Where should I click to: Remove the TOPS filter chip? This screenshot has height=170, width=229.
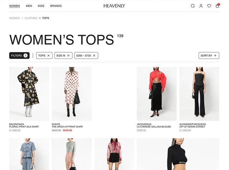point(49,56)
